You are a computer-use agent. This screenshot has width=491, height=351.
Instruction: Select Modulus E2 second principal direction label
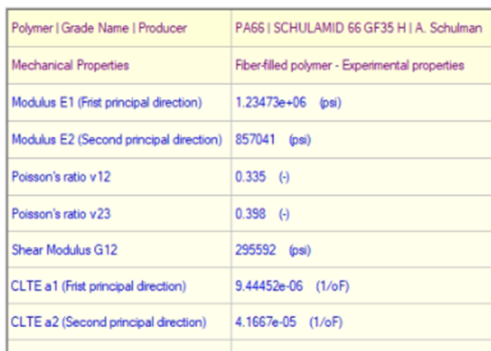point(117,140)
